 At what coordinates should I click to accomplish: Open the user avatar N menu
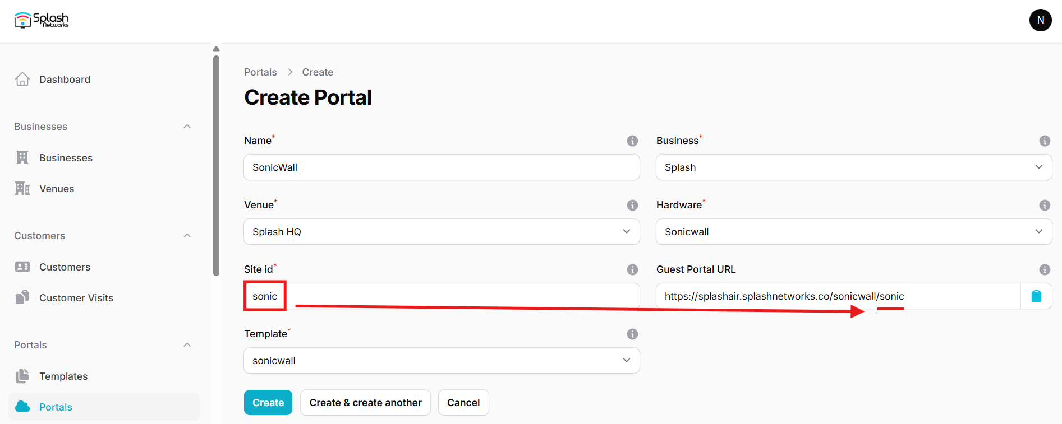click(x=1040, y=20)
